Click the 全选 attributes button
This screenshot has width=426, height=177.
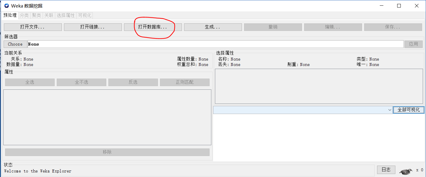[30, 82]
